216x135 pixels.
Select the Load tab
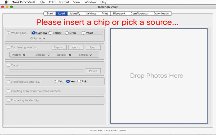62,13
